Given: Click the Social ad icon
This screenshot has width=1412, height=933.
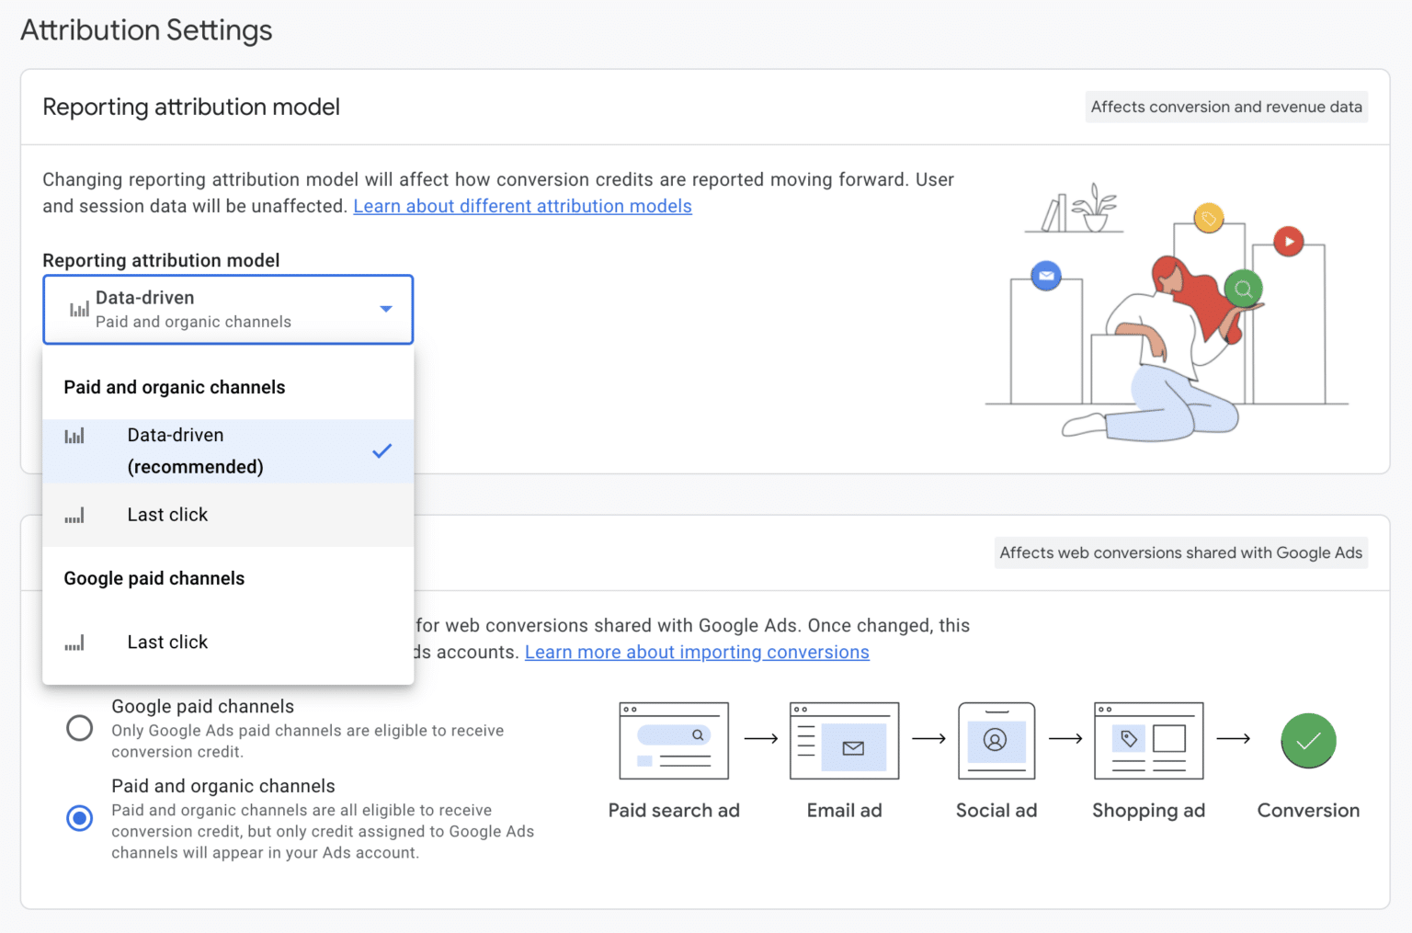Looking at the screenshot, I should tap(996, 740).
